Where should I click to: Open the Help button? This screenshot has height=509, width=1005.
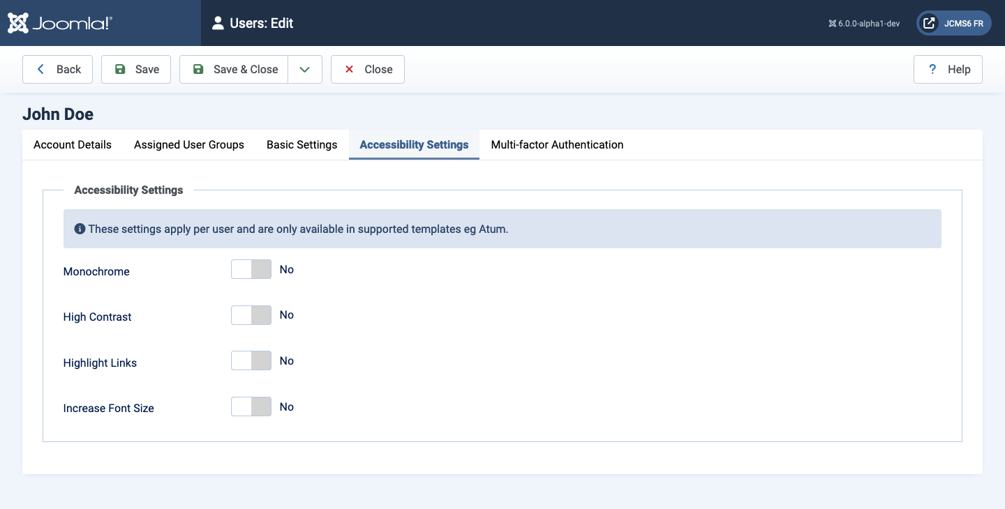[948, 69]
